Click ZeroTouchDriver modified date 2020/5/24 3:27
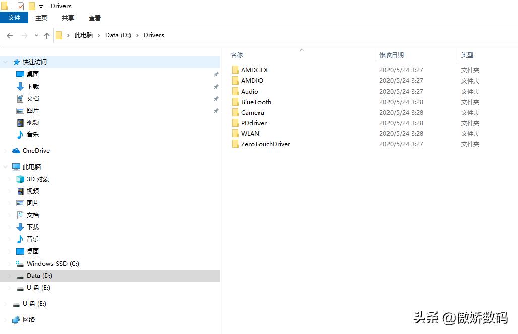518x334 pixels. [401, 144]
